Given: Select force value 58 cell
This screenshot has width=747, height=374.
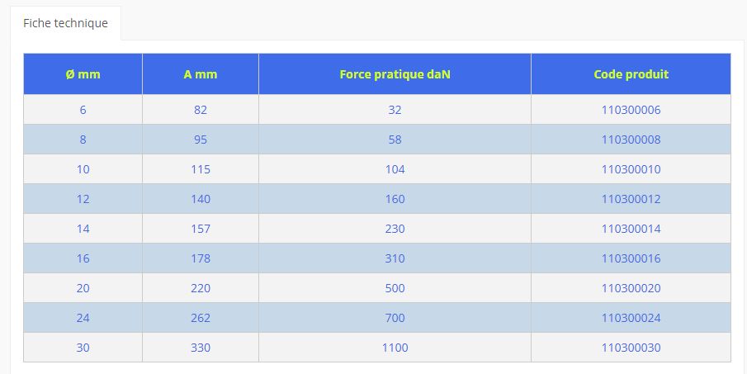Looking at the screenshot, I should coord(395,140).
